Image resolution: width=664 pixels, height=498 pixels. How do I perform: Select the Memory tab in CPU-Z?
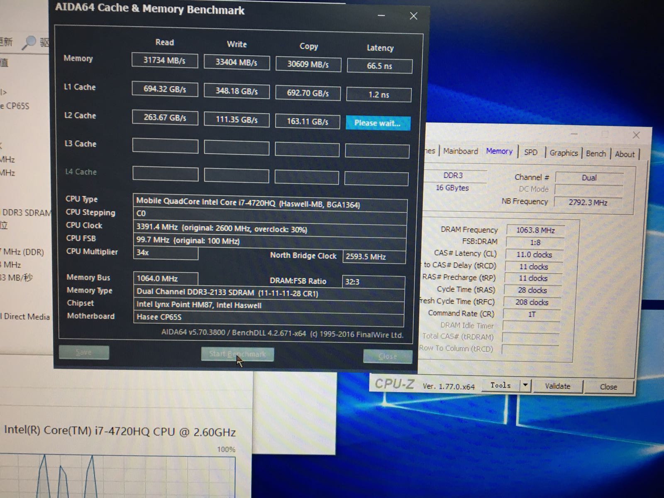coord(499,151)
